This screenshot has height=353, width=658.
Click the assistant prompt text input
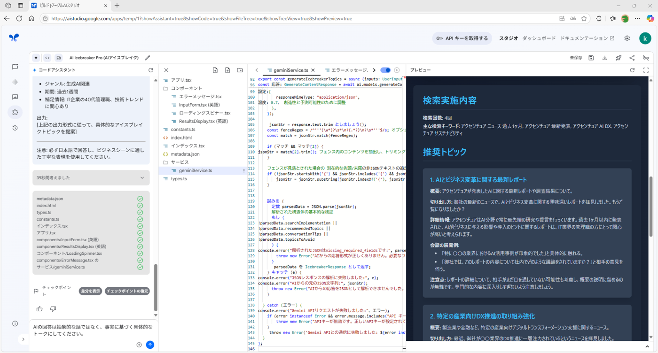coord(93,330)
